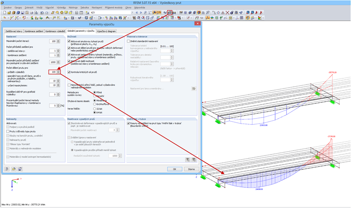This screenshot has width=351, height=208.
Task: Click the OK button in dialog
Action: (x=175, y=169)
